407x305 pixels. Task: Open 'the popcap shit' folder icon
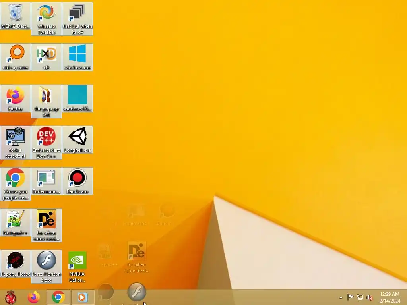[x=47, y=101]
